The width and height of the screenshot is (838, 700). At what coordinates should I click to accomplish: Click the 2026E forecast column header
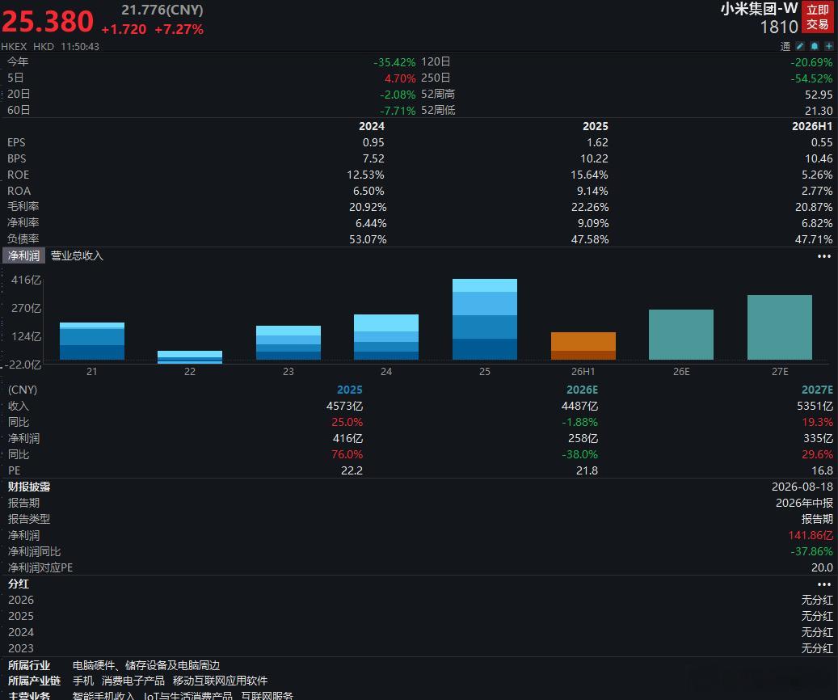582,390
